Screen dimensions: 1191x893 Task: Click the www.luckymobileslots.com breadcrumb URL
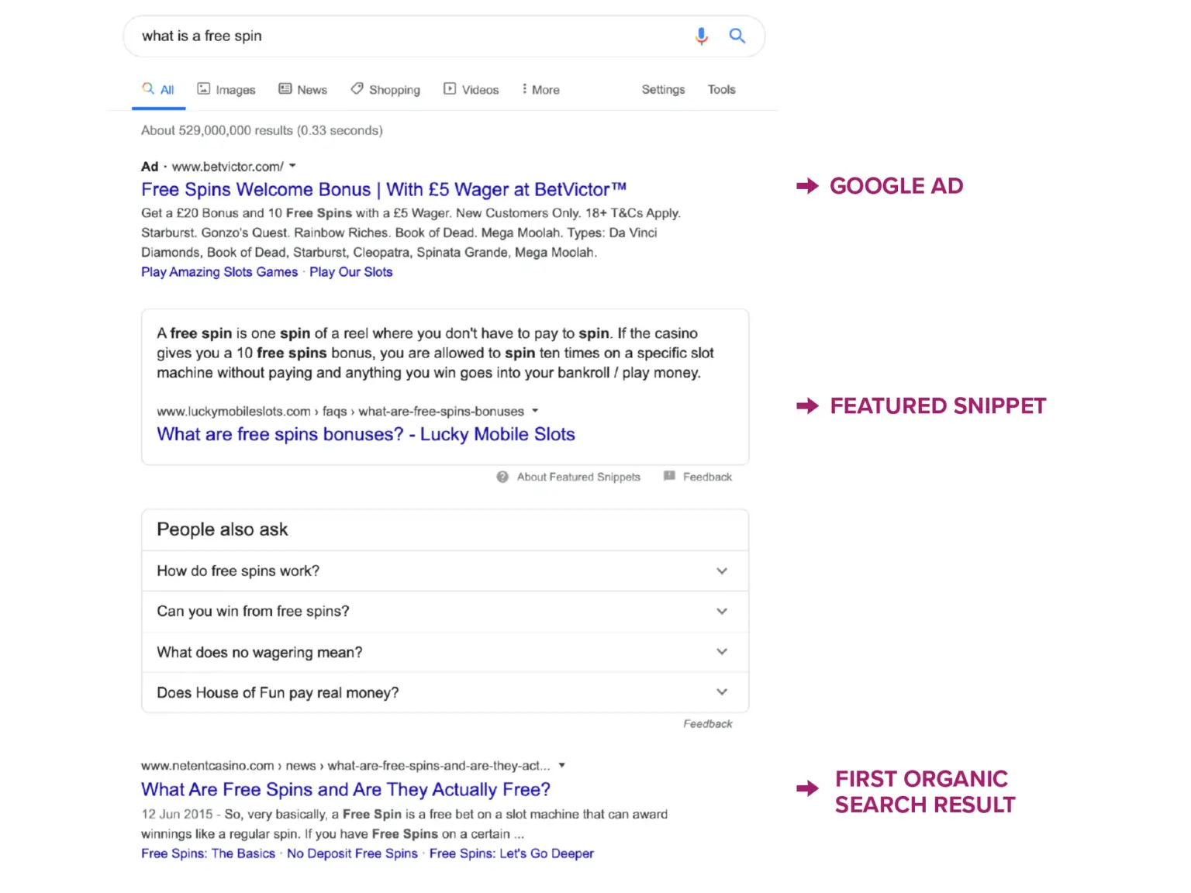click(x=340, y=412)
